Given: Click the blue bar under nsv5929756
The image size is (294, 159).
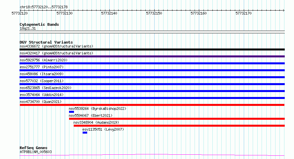Looking at the screenshot, I should click(x=152, y=63).
